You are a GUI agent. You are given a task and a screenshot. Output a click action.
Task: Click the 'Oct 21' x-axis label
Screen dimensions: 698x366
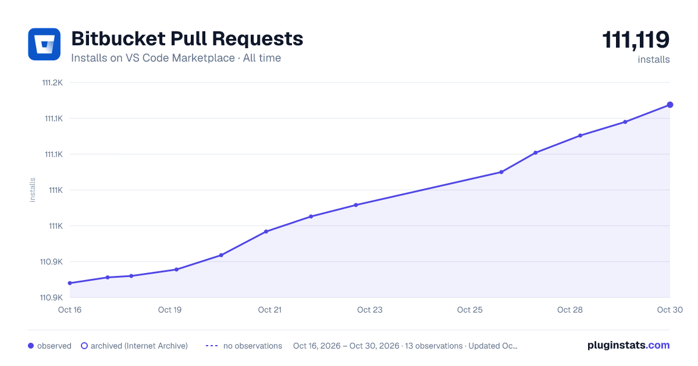pos(270,310)
